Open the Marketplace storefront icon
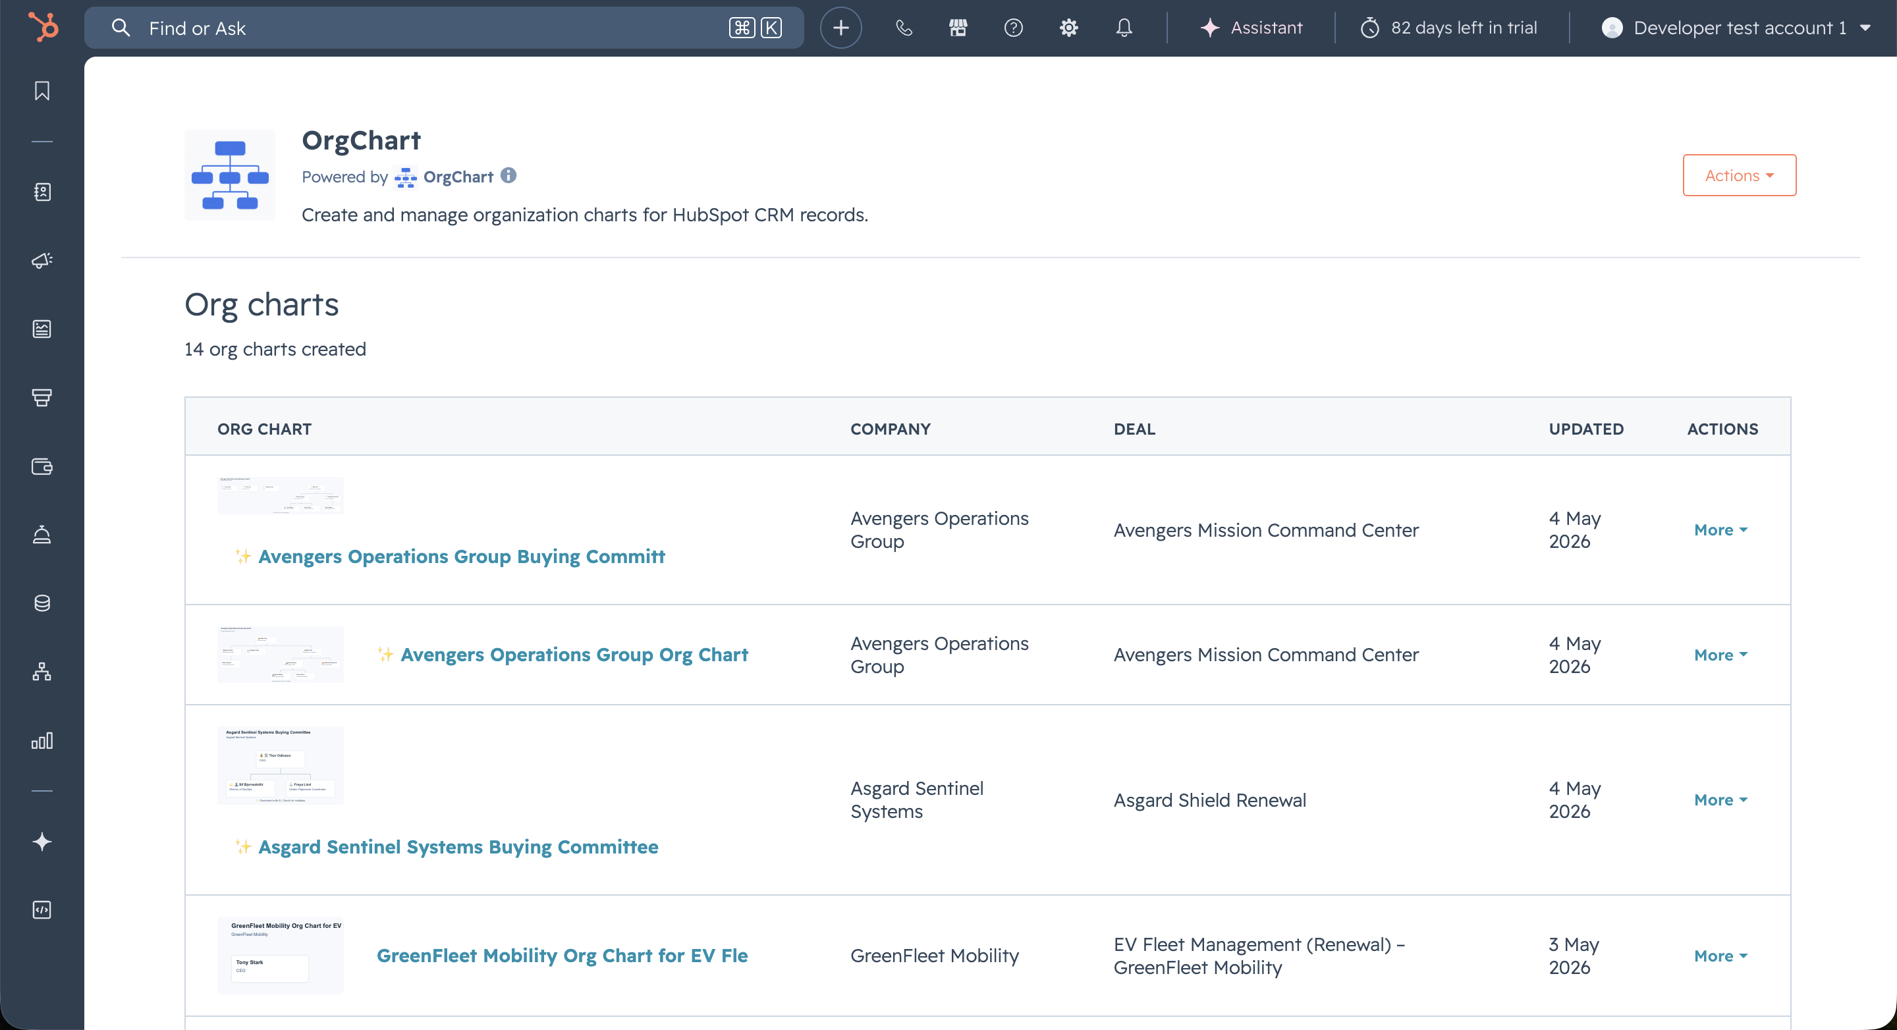Viewport: 1897px width, 1030px height. point(958,28)
